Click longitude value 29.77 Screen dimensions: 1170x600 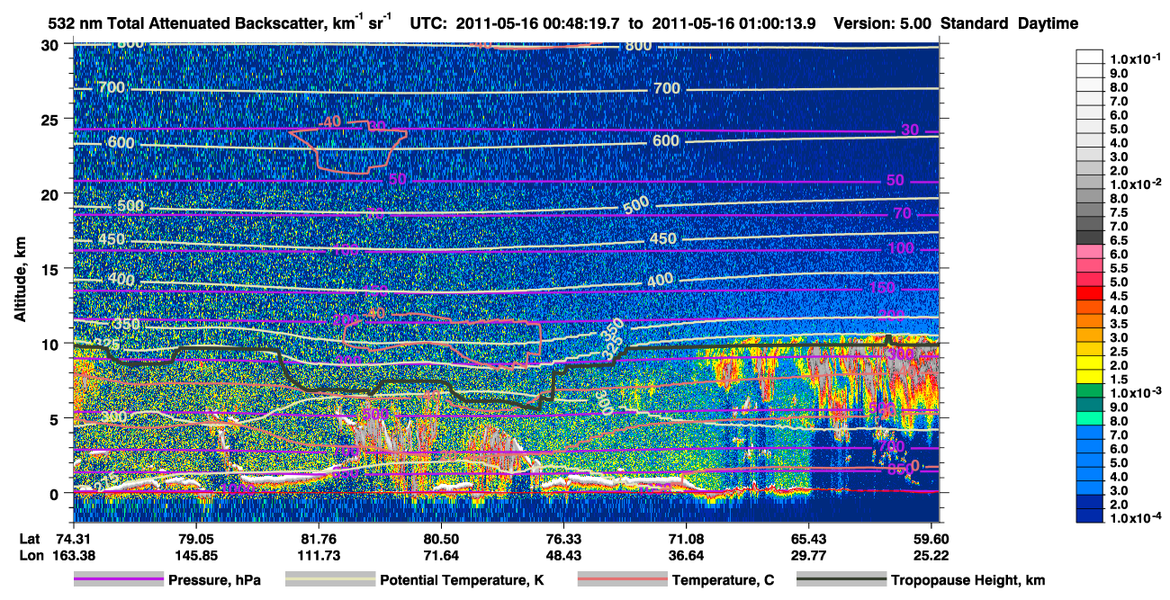coord(808,555)
